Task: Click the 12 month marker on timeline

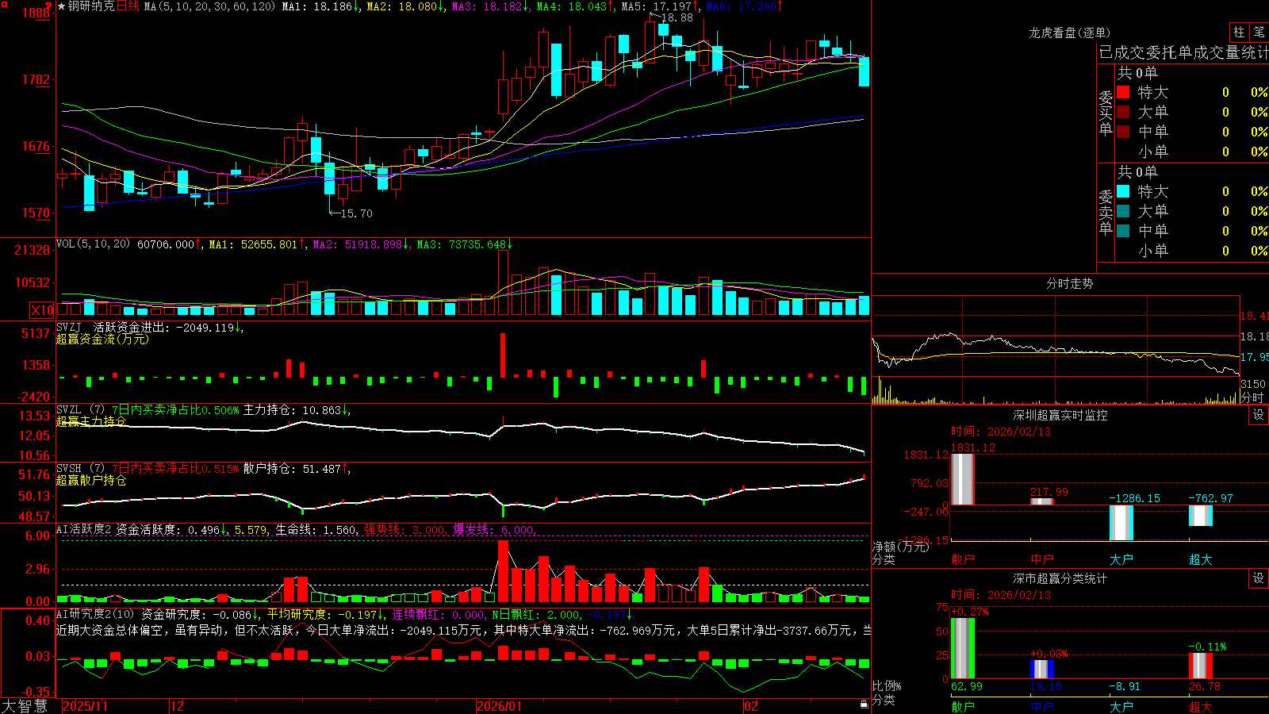Action: 177,706
